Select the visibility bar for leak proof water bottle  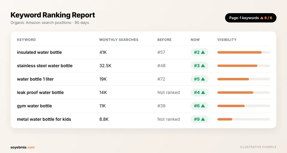pos(244,92)
